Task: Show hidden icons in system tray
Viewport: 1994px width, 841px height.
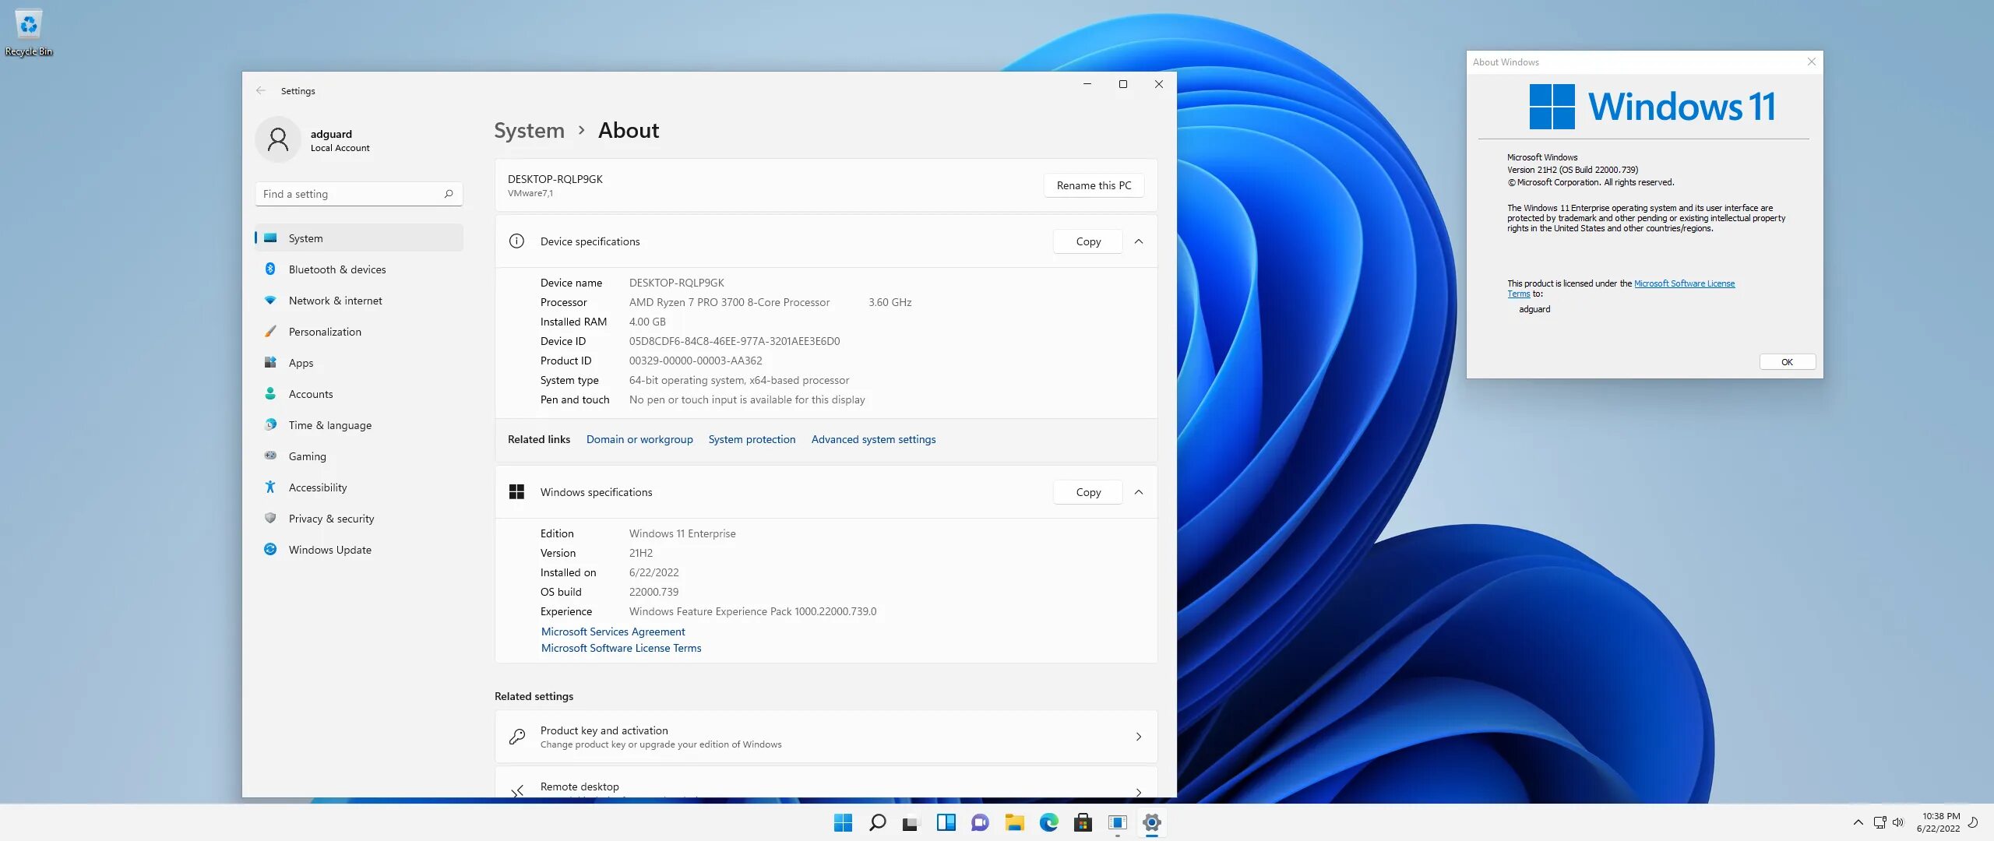Action: (x=1858, y=822)
